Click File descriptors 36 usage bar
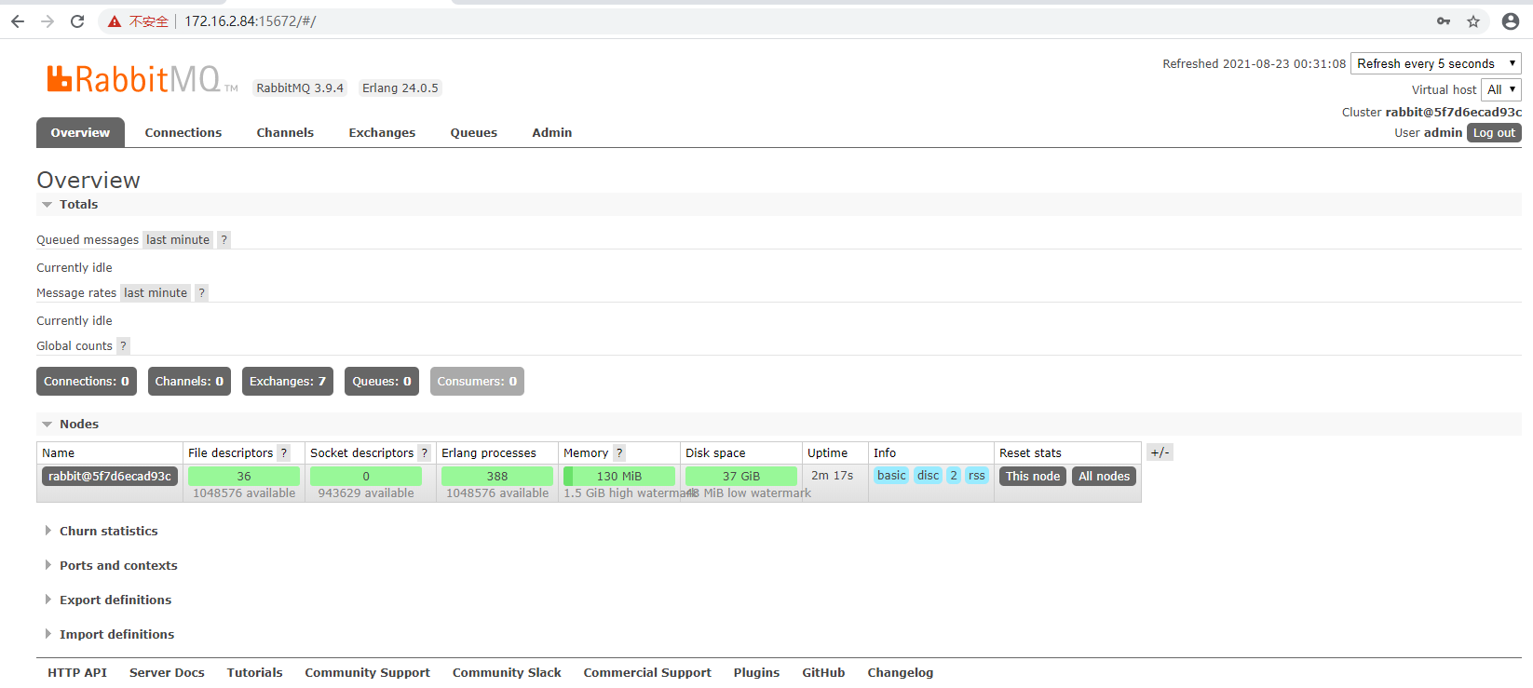This screenshot has width=1533, height=688. point(244,477)
